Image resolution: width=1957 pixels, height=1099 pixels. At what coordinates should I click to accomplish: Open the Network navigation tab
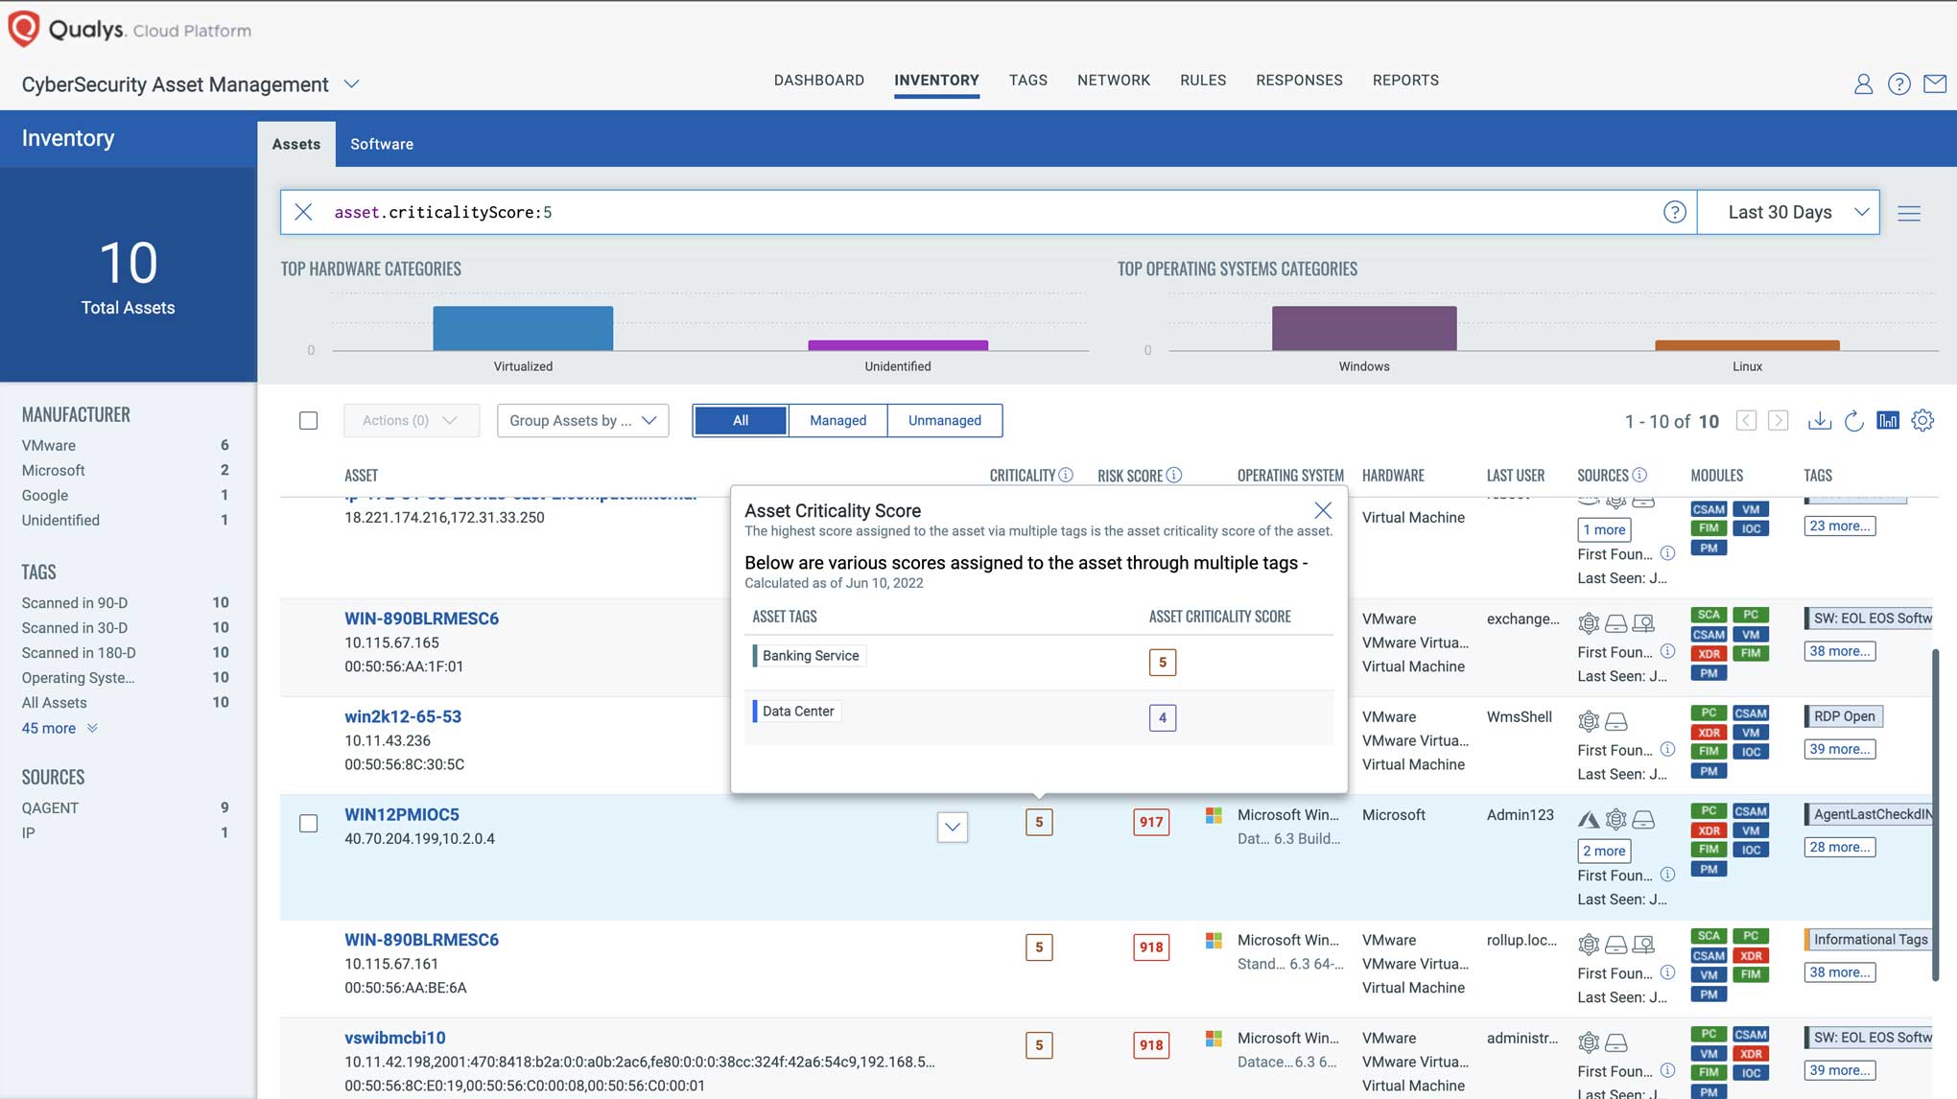coord(1113,81)
